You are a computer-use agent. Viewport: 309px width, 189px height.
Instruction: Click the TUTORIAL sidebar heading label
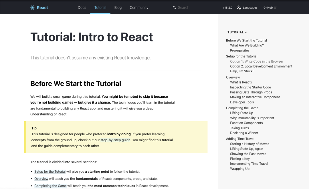(x=235, y=32)
